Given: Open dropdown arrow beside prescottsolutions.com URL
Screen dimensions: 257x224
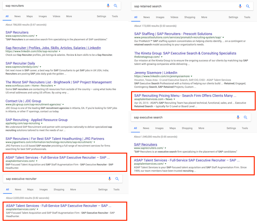Looking at the screenshot, I should (x=223, y=37).
